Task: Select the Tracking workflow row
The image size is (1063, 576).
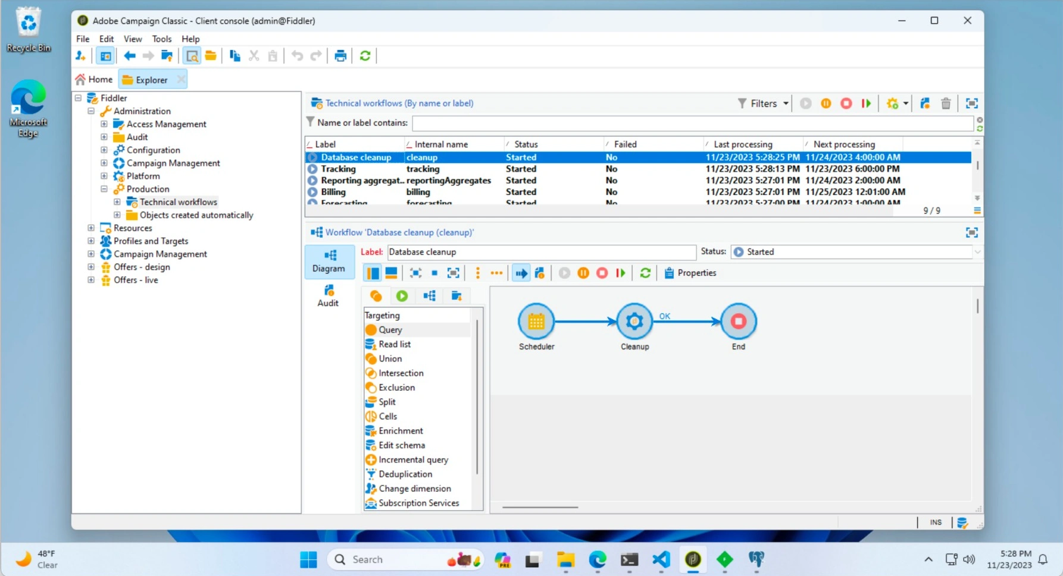Action: pyautogui.click(x=638, y=169)
